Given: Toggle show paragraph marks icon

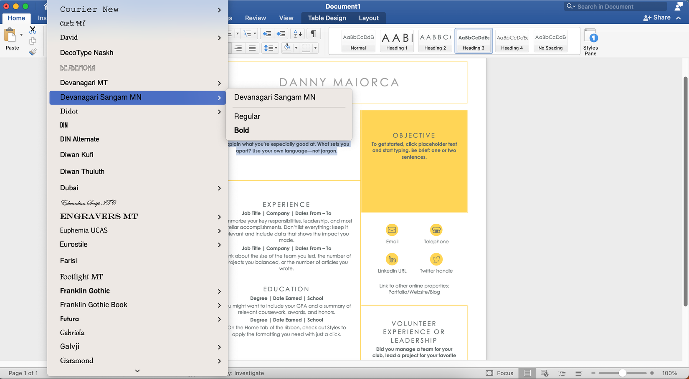Looking at the screenshot, I should tap(313, 34).
